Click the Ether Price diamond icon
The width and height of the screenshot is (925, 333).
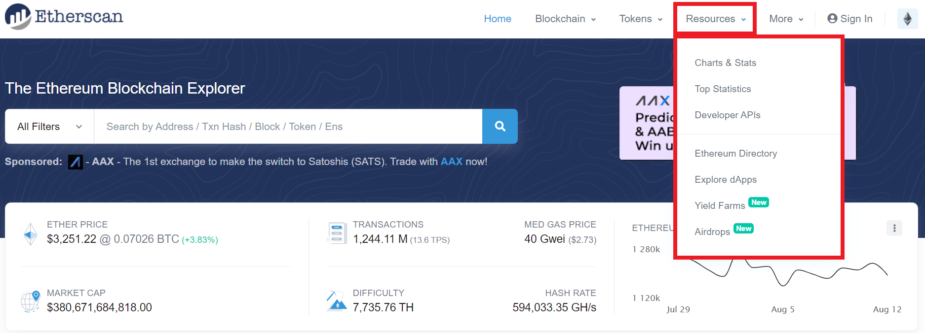point(30,233)
